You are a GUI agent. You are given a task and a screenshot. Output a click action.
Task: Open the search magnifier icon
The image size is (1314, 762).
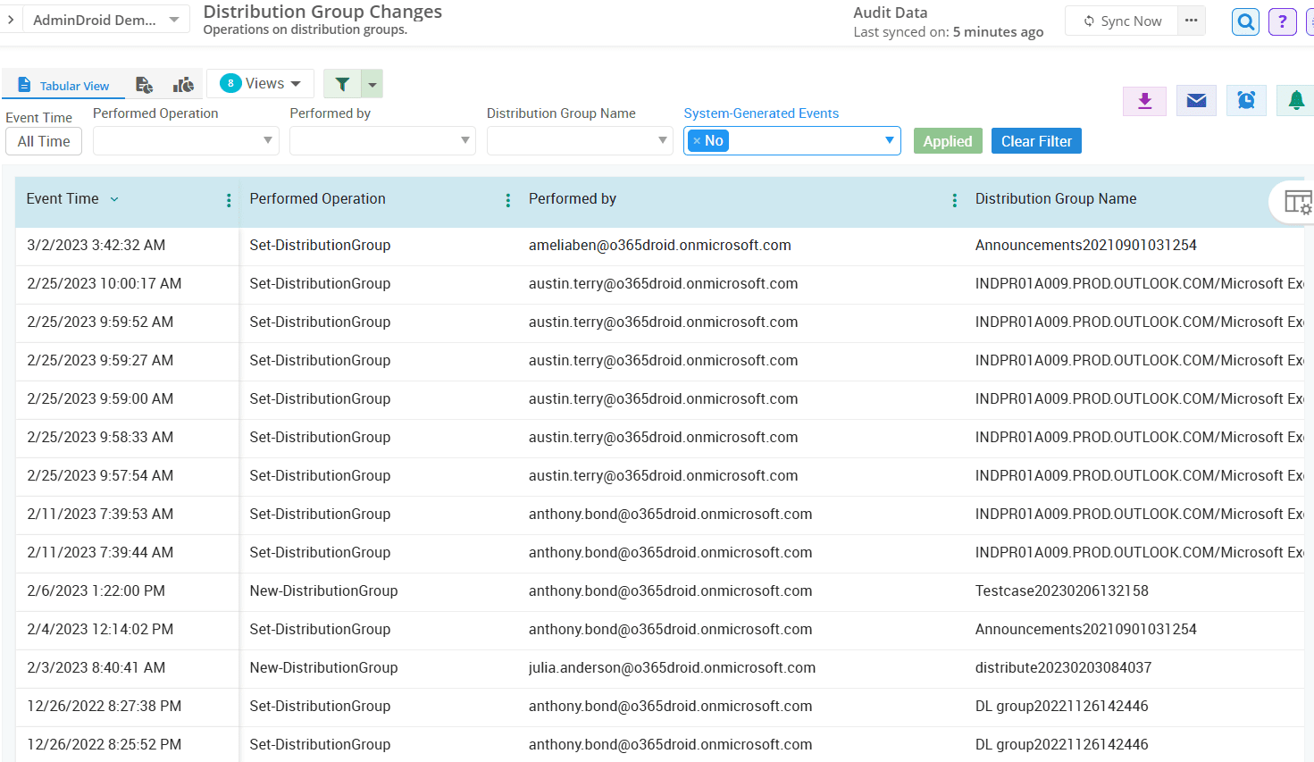(1244, 21)
